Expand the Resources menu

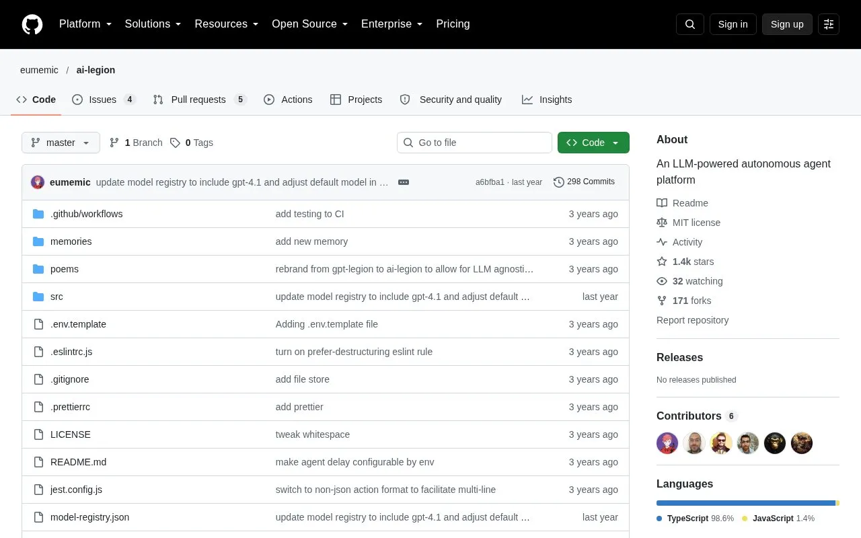[227, 24]
